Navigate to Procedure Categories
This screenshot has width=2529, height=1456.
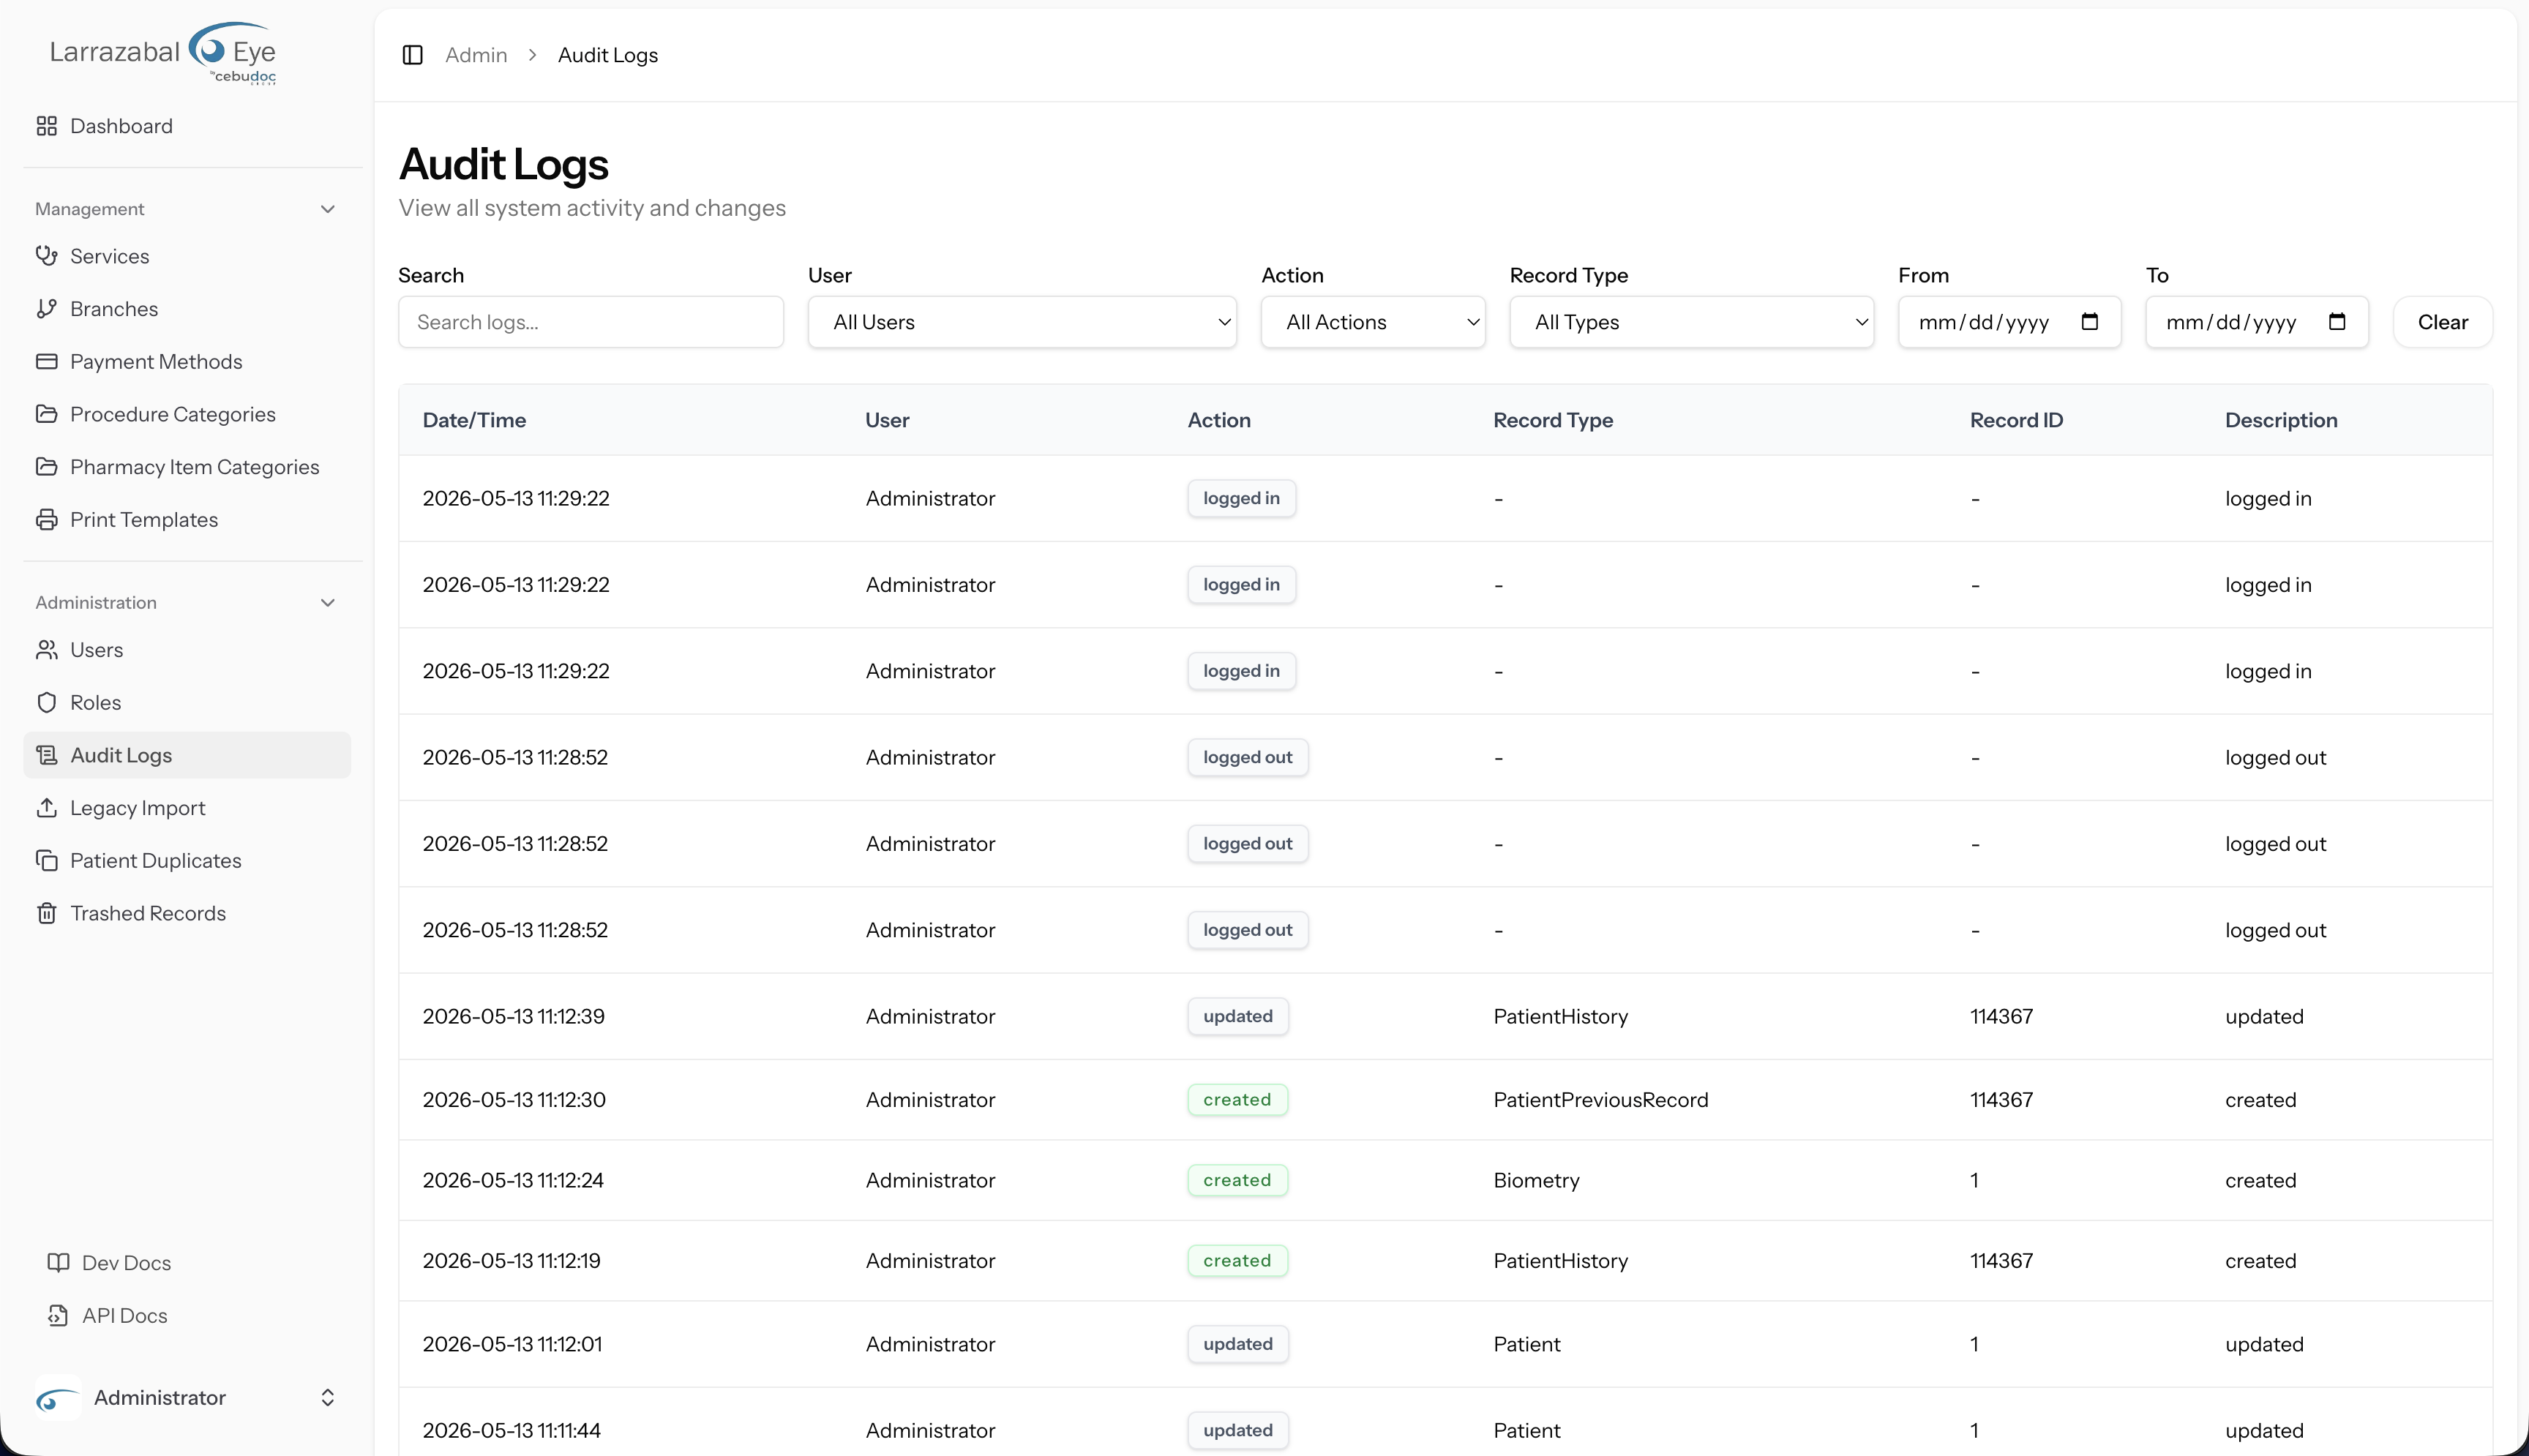(187, 414)
